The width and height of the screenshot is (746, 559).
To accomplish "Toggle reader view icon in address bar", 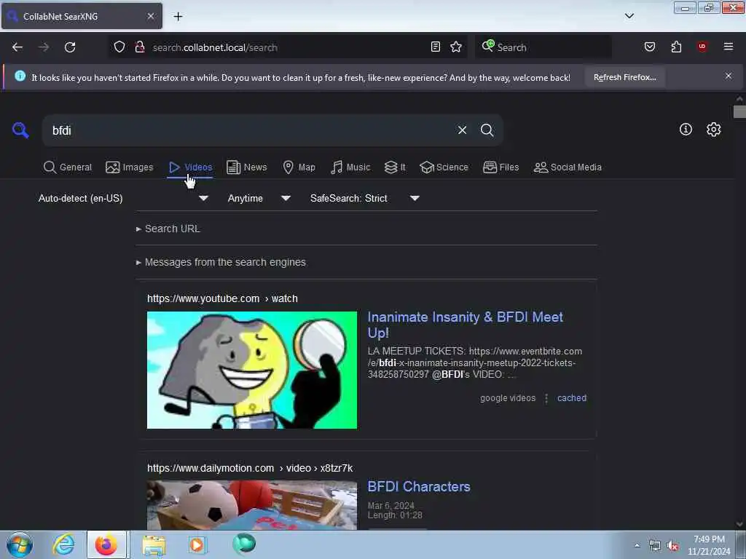I will [436, 47].
